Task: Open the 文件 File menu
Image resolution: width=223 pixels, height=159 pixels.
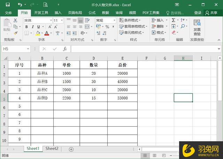Action: pyautogui.click(x=8, y=13)
